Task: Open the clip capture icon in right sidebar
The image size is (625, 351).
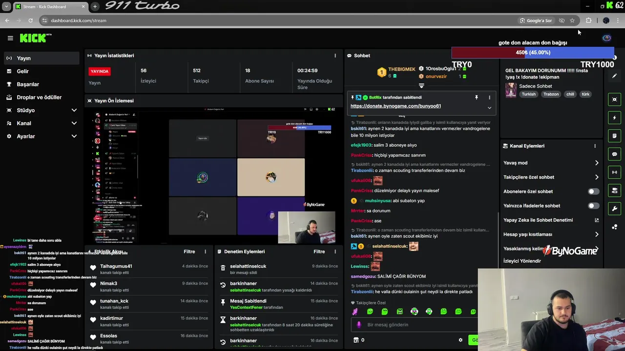Action: pos(614,99)
